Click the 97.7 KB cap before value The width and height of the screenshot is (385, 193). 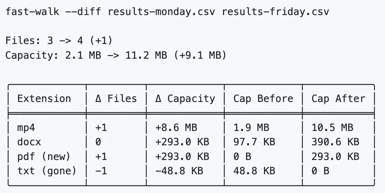[254, 142]
